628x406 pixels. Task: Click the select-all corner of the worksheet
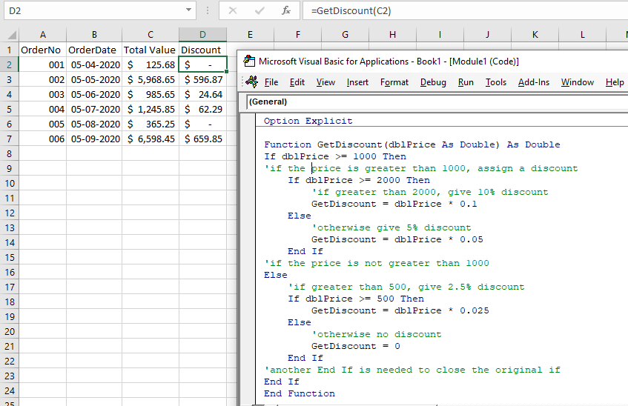9,36
